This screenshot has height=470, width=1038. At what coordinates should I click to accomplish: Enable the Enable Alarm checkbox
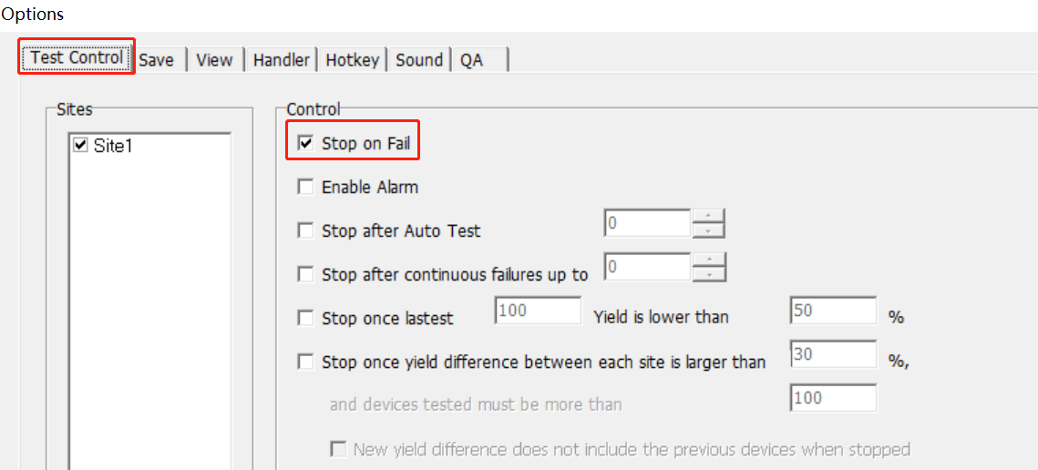click(x=306, y=187)
